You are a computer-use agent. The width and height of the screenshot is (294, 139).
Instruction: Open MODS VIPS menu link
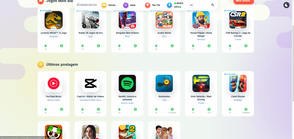point(175,5)
